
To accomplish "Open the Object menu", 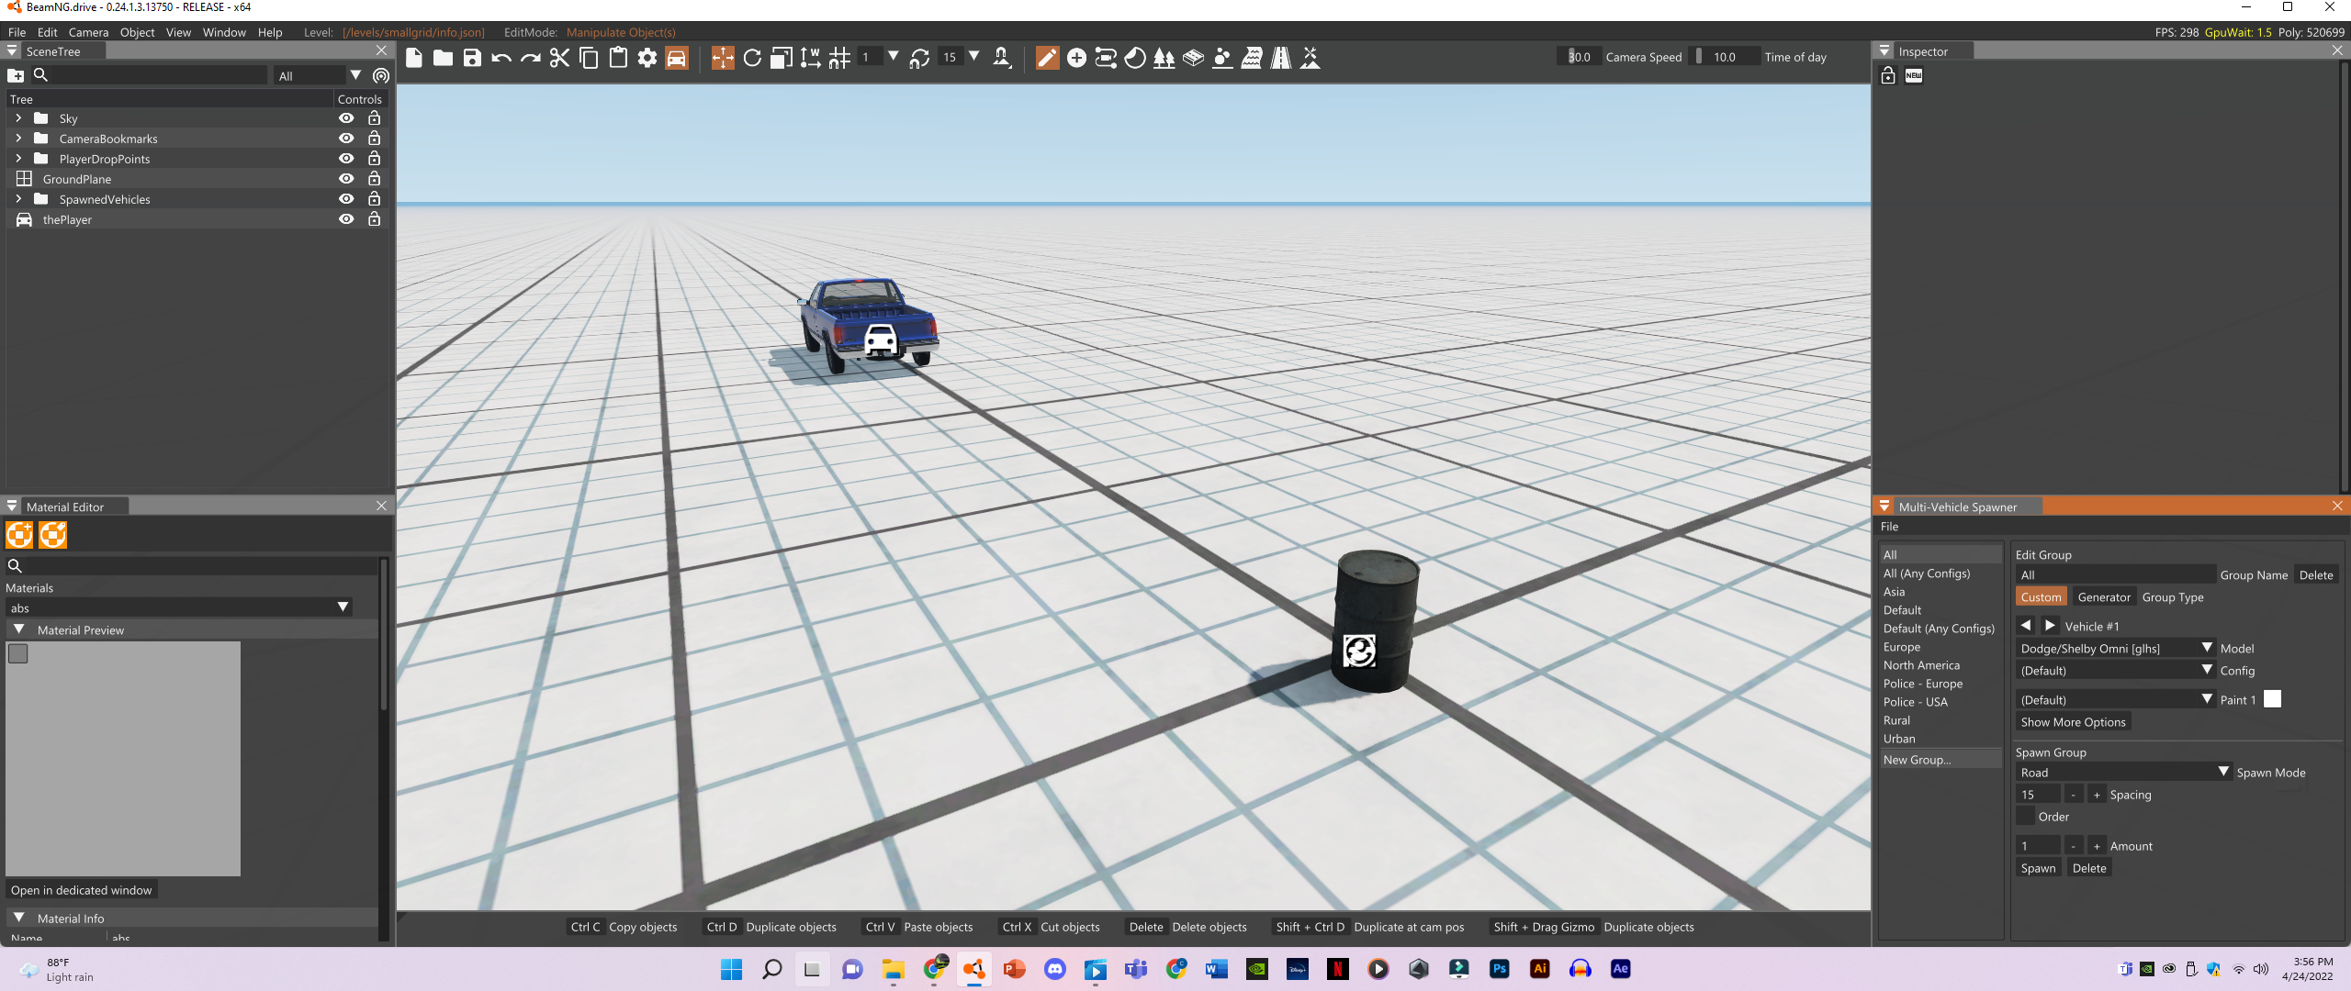I will [137, 32].
